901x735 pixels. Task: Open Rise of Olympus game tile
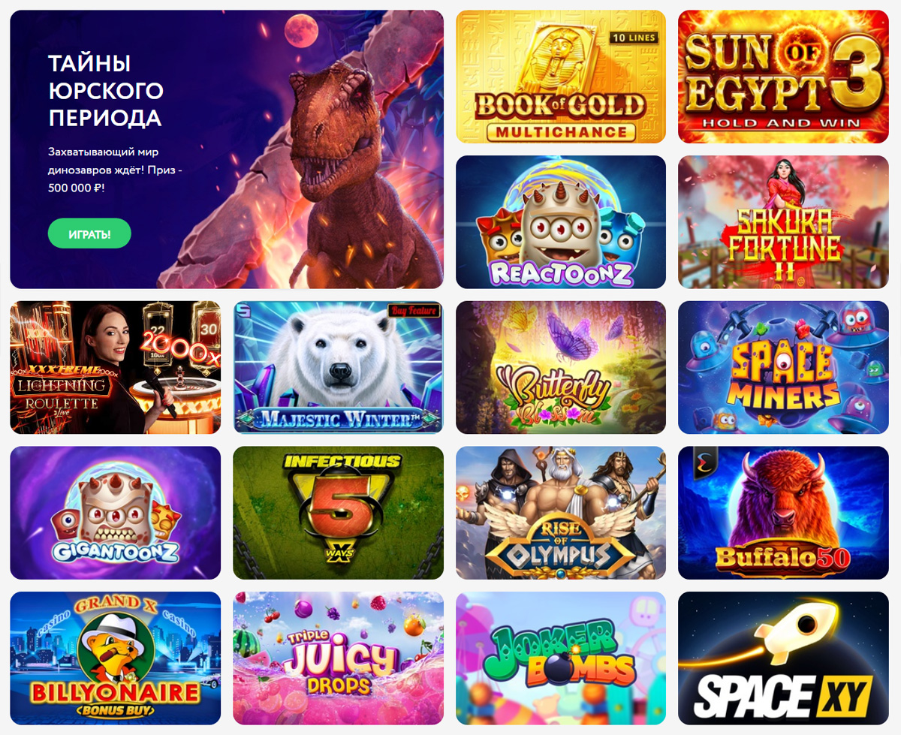(561, 513)
